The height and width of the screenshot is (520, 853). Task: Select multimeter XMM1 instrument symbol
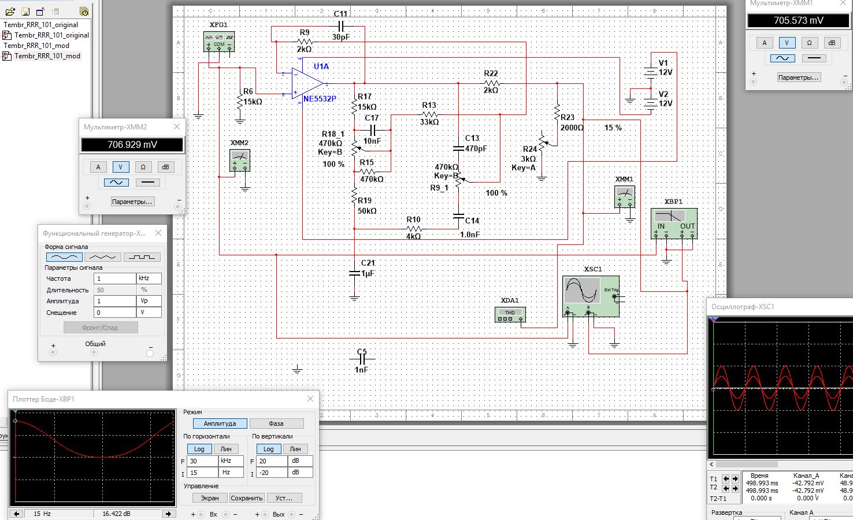[x=625, y=196]
